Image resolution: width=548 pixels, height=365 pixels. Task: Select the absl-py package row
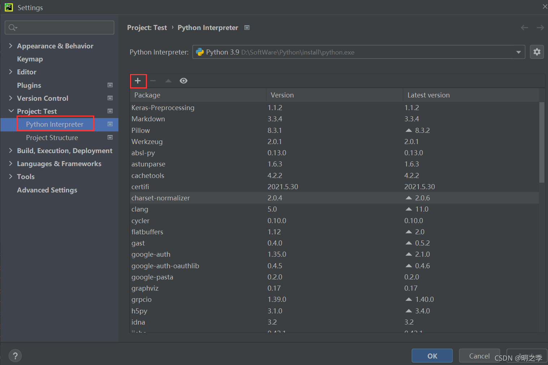[334, 153]
